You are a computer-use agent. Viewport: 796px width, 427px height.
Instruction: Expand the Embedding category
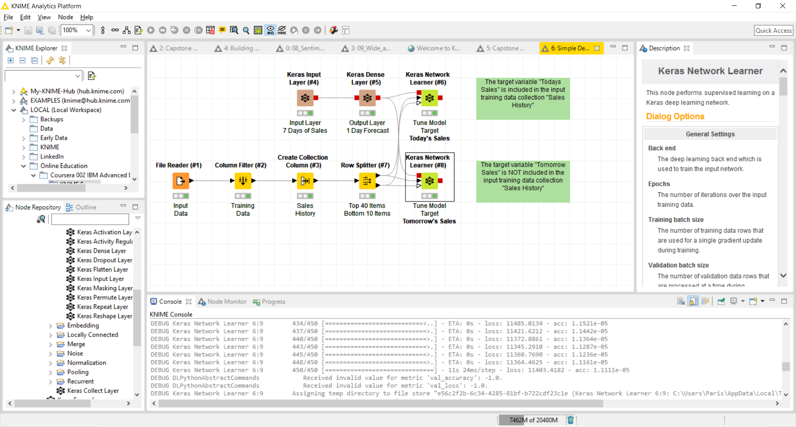[x=51, y=326]
